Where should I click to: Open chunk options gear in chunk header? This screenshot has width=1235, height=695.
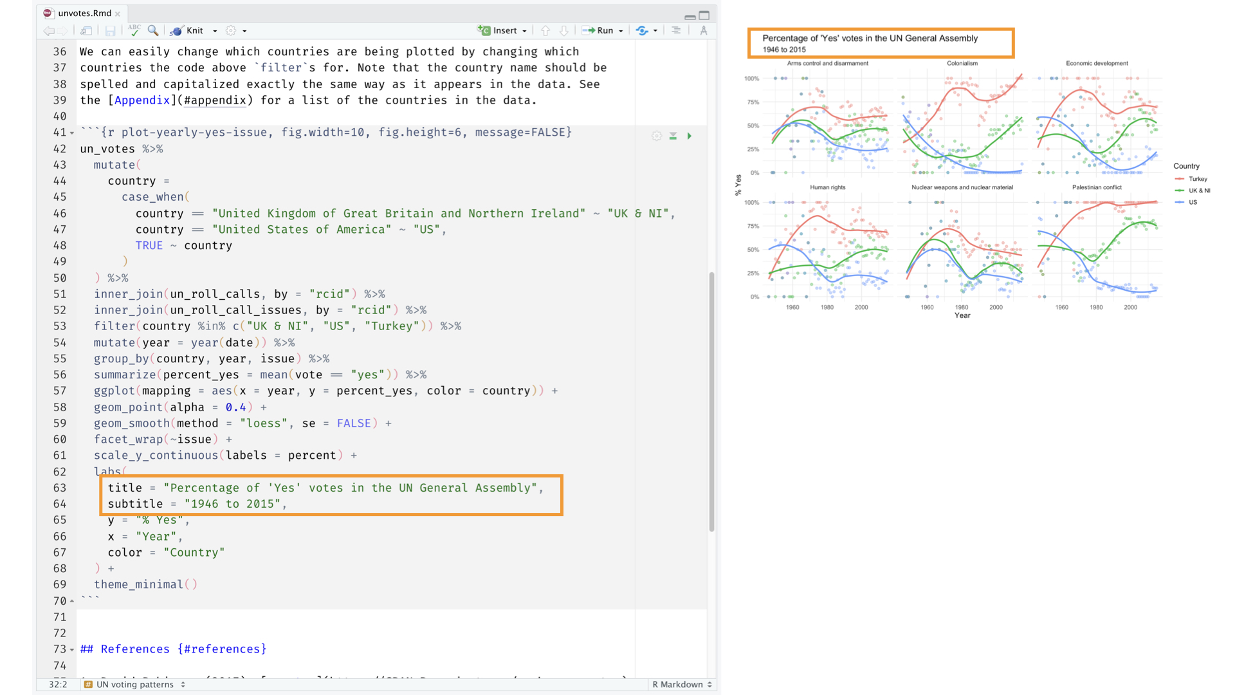(x=656, y=136)
